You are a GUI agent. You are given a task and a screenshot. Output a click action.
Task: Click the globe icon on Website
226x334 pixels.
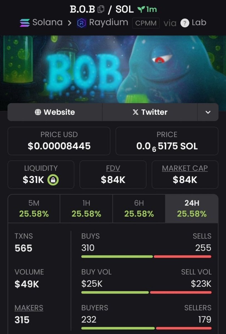(38, 112)
